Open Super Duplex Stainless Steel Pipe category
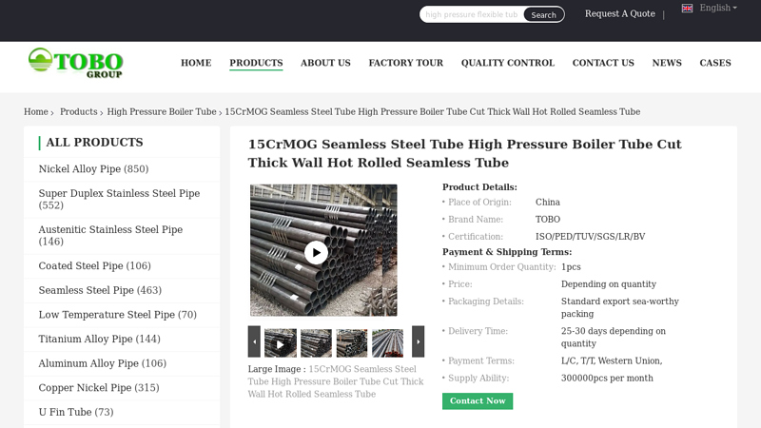 (x=119, y=199)
